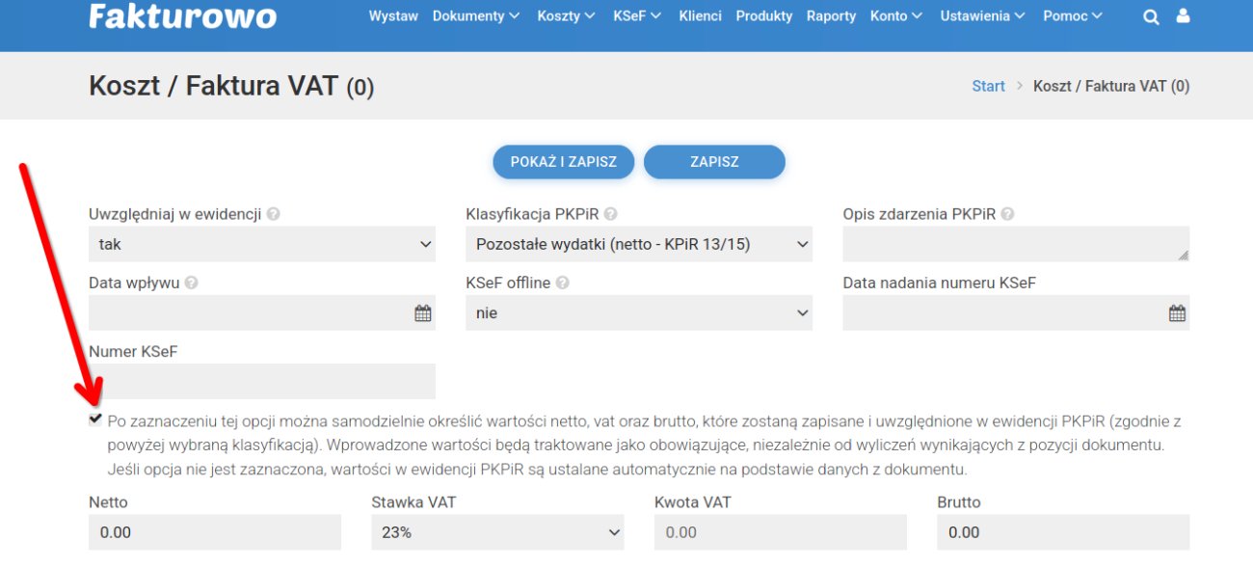
Task: Change the Stawka VAT dropdown
Action: [497, 531]
